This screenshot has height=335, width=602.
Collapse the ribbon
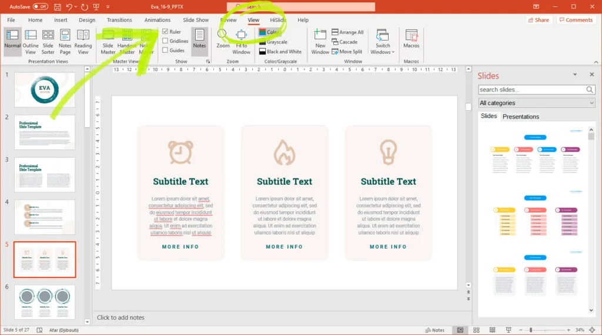(x=596, y=62)
